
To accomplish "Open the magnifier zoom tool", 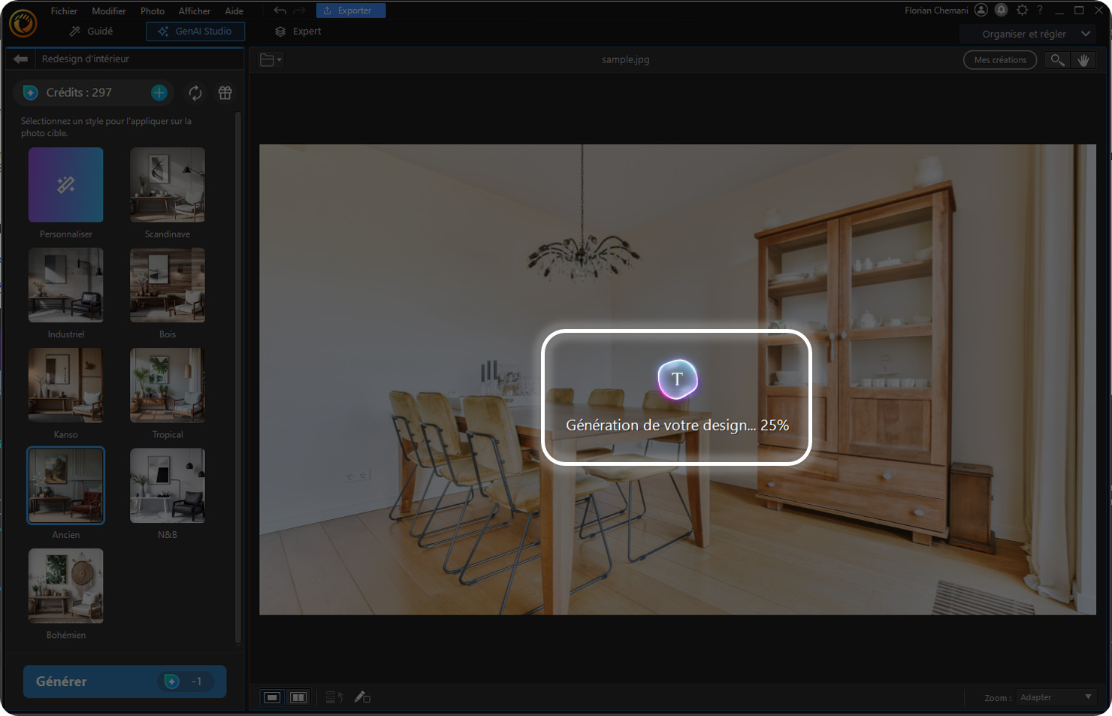I will click(1057, 59).
